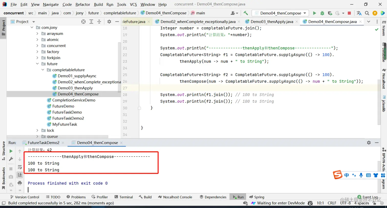This screenshot has height=208, width=387.
Task: Click the fold marker at line 30
Action: [139, 108]
